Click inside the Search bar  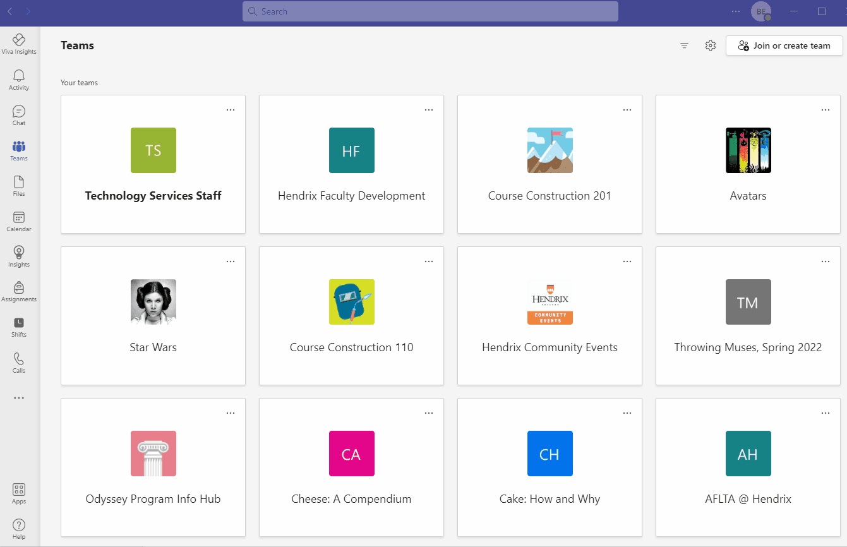pyautogui.click(x=430, y=11)
